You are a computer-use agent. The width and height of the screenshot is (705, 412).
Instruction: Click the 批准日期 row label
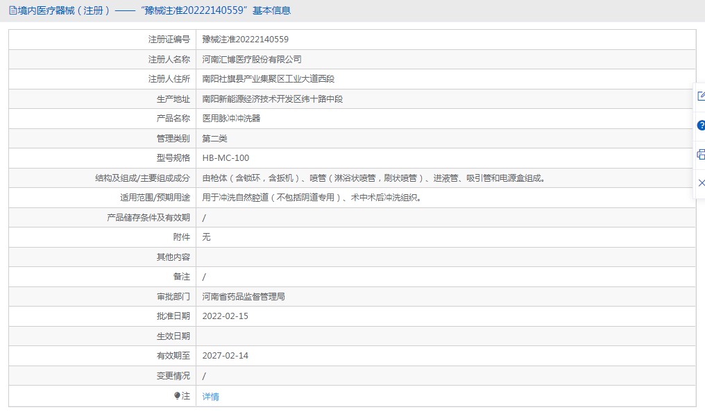tap(173, 316)
